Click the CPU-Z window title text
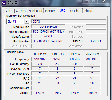 pos(12,3)
